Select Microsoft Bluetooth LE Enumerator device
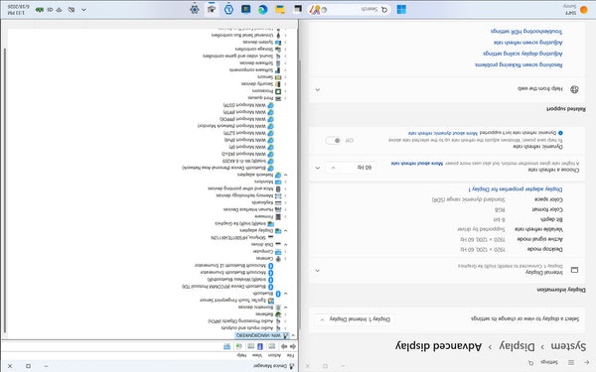This screenshot has height=372, width=596. pyautogui.click(x=230, y=265)
